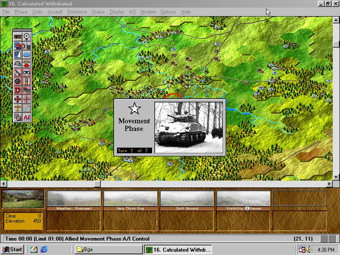Click the Weather: Overcast thumbnail
340x255 pixels.
coord(74,199)
